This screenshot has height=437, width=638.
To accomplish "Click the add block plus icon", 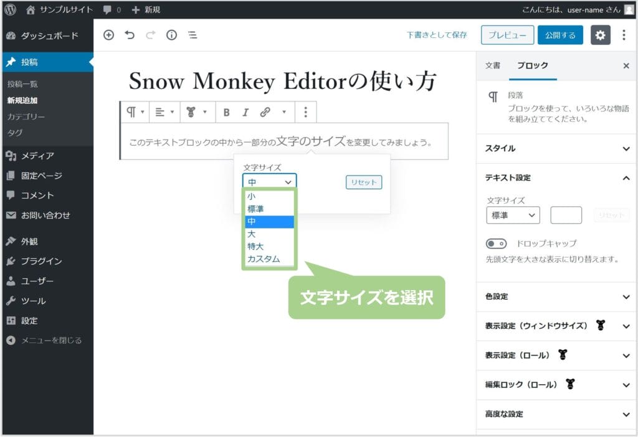I will click(108, 35).
